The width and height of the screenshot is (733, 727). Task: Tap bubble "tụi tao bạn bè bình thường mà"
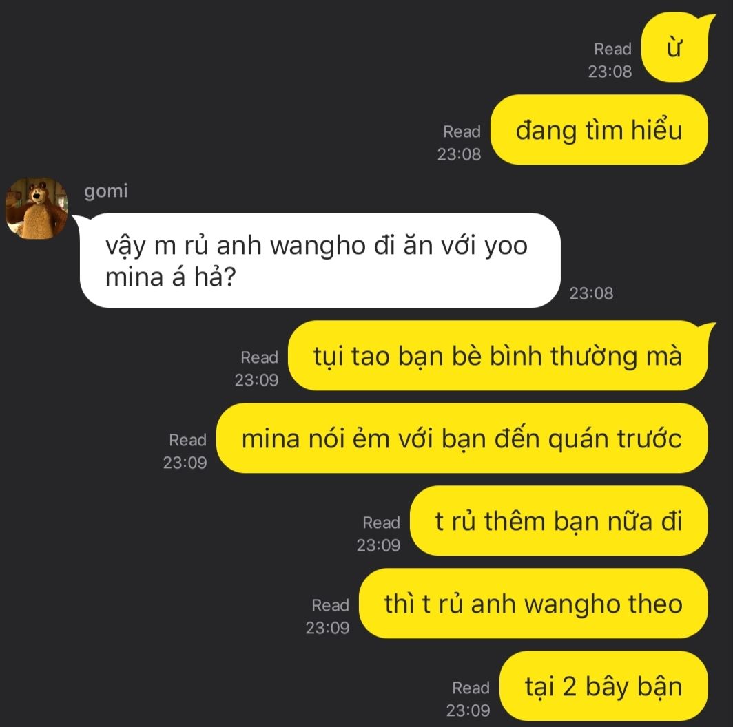498,356
